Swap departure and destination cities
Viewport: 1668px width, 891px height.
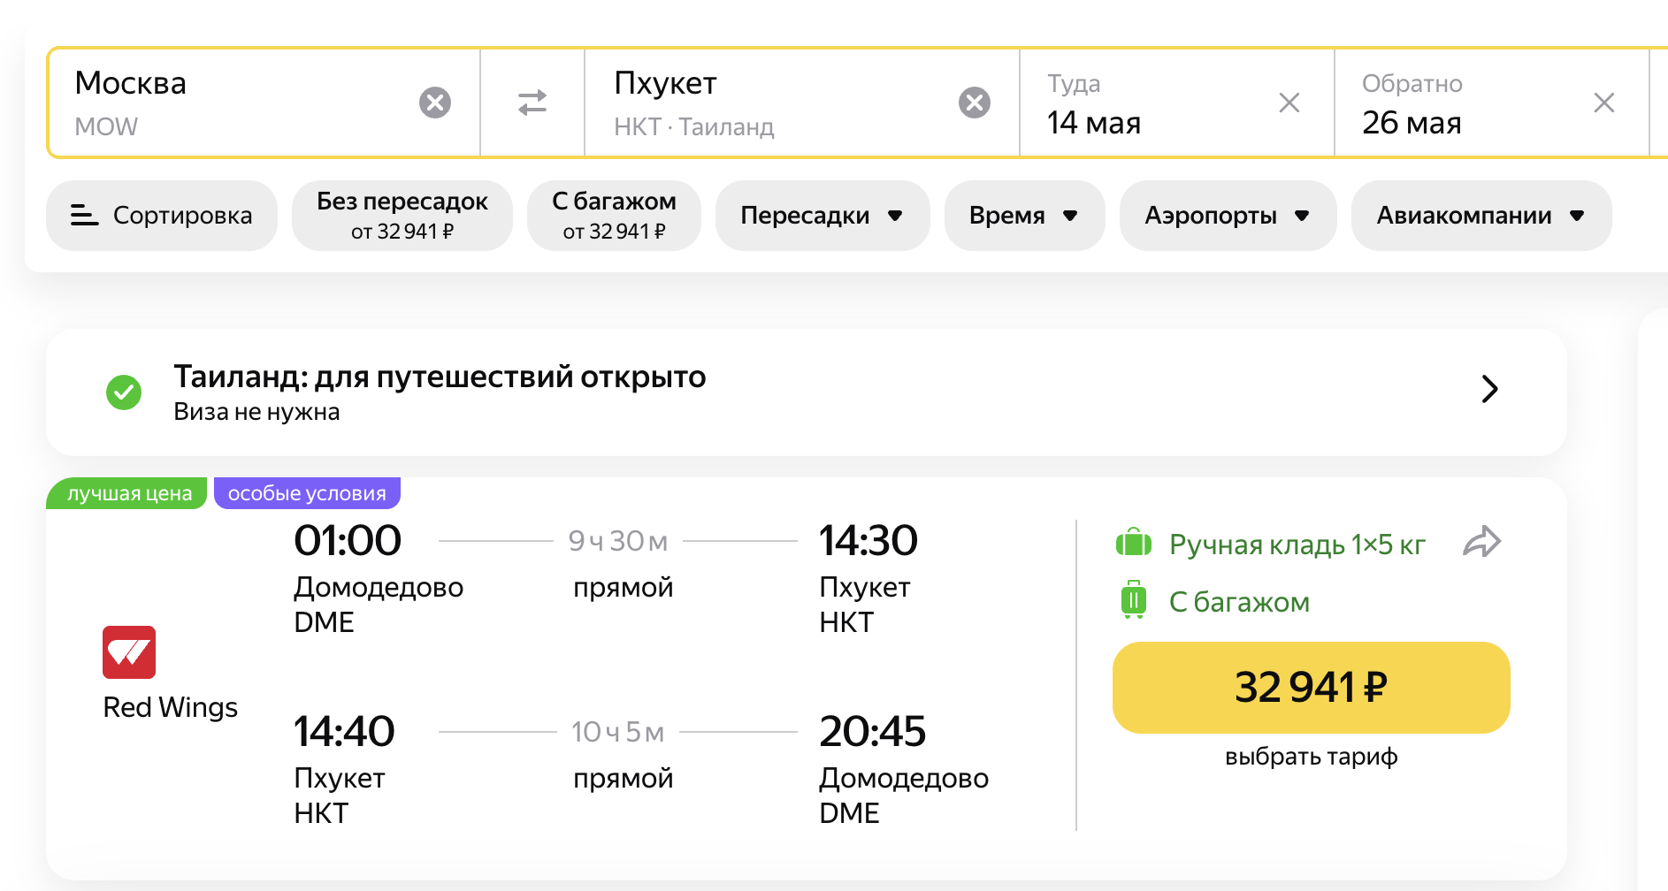532,103
